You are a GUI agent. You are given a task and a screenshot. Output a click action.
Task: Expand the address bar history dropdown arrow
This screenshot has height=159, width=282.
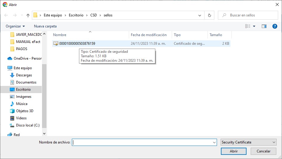[200, 15]
